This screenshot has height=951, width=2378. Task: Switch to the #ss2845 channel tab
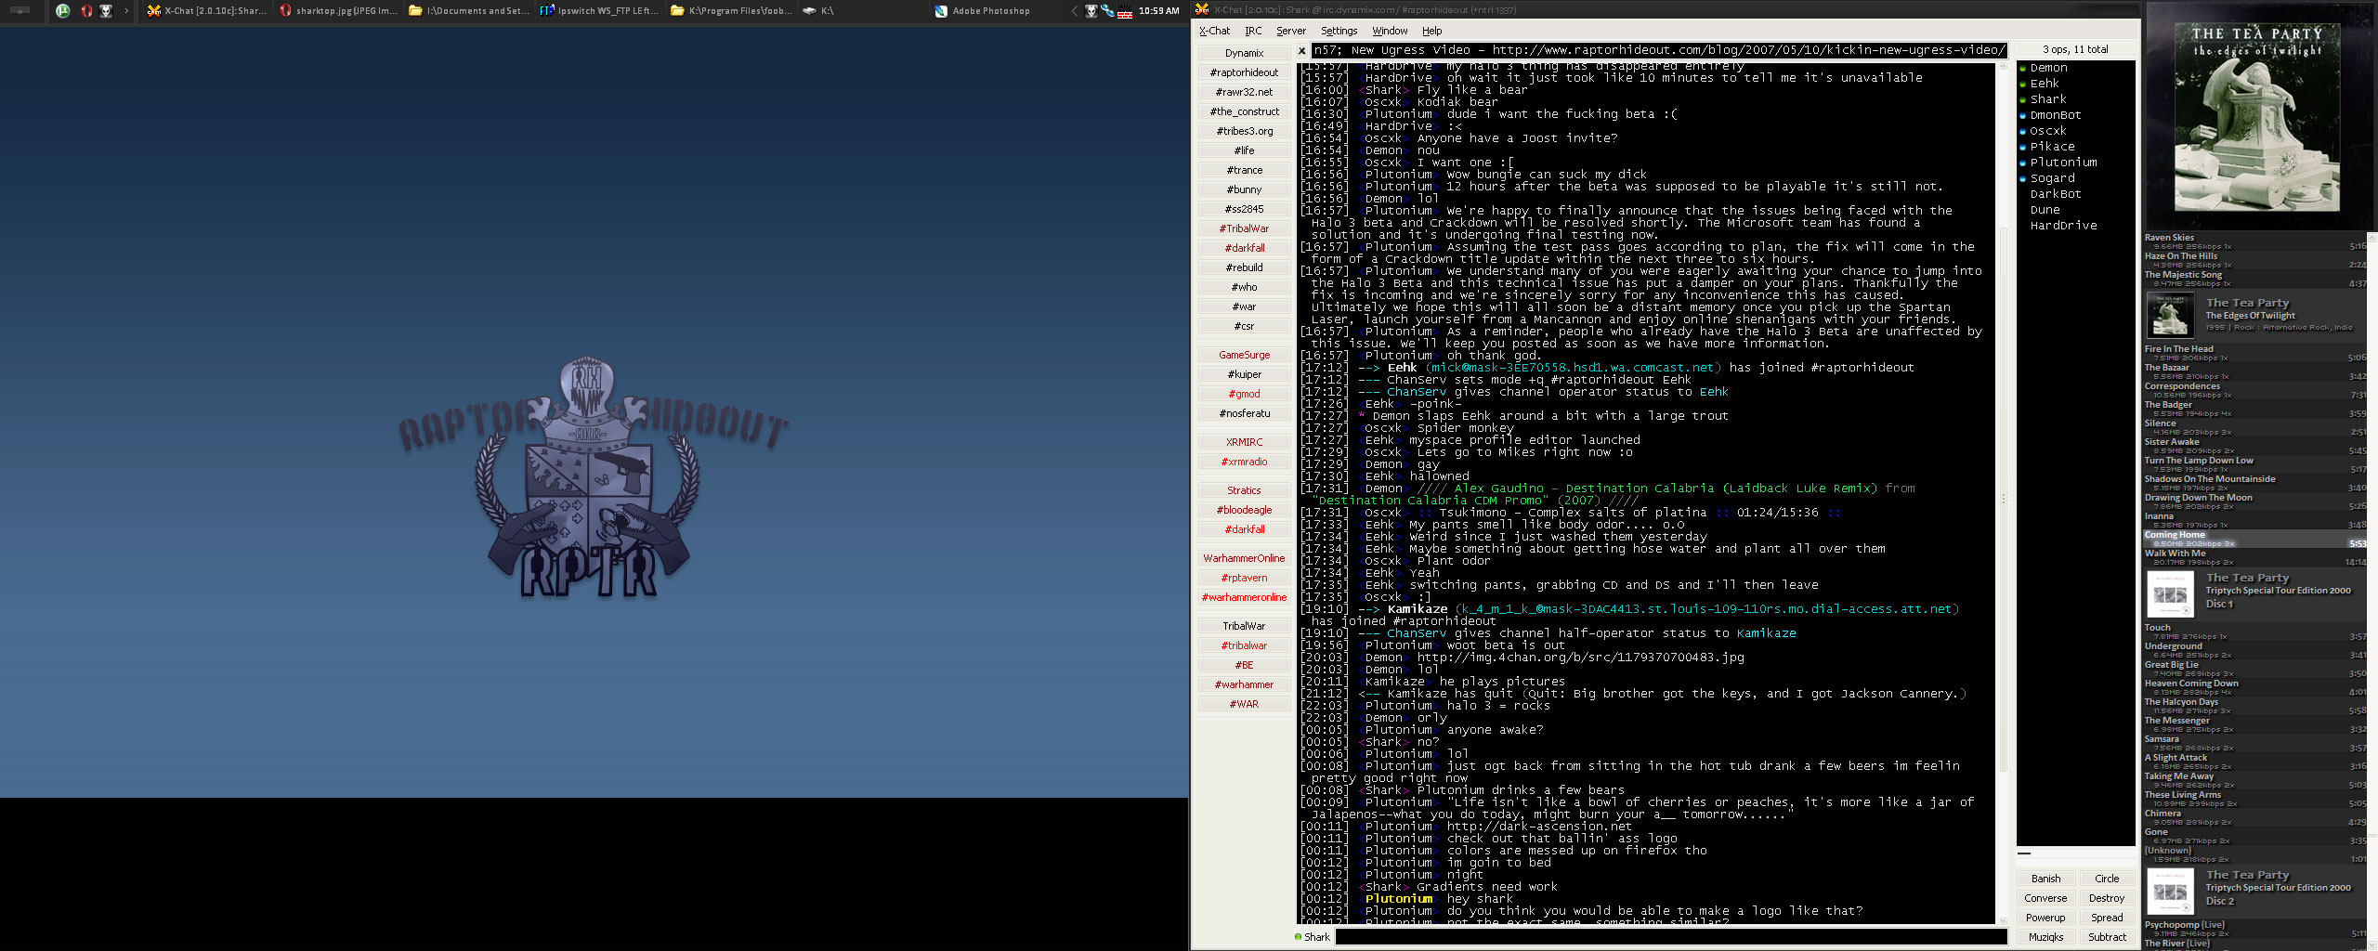1244,209
